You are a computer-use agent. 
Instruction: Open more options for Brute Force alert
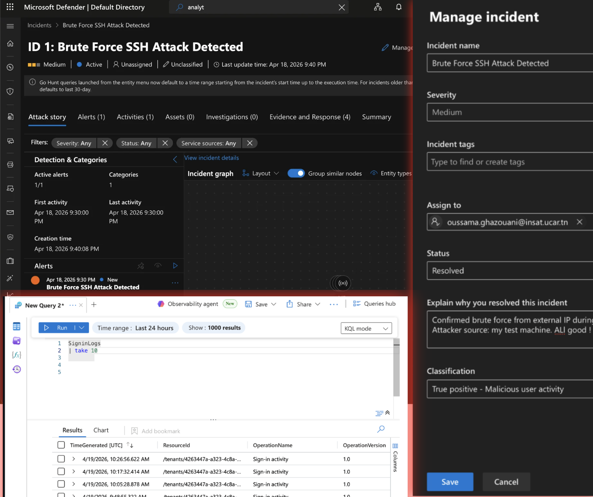point(175,283)
